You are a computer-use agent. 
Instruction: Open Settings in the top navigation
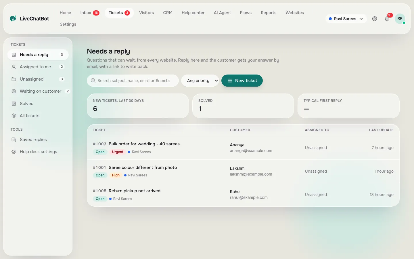[68, 24]
